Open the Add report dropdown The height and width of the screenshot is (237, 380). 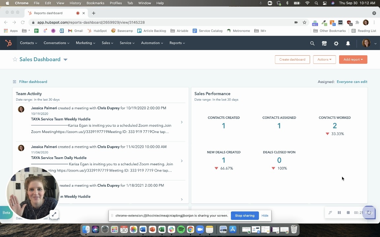[x=353, y=60]
